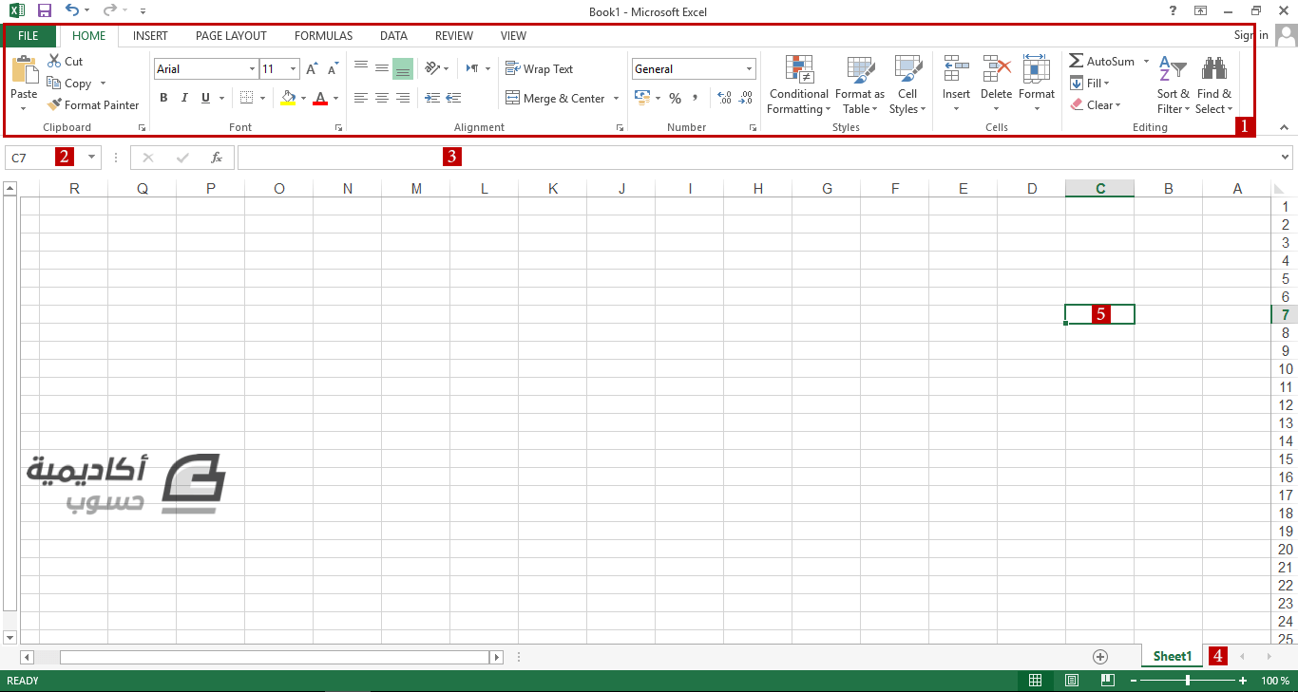The image size is (1298, 692).
Task: Apply Percent Style format
Action: 675,99
